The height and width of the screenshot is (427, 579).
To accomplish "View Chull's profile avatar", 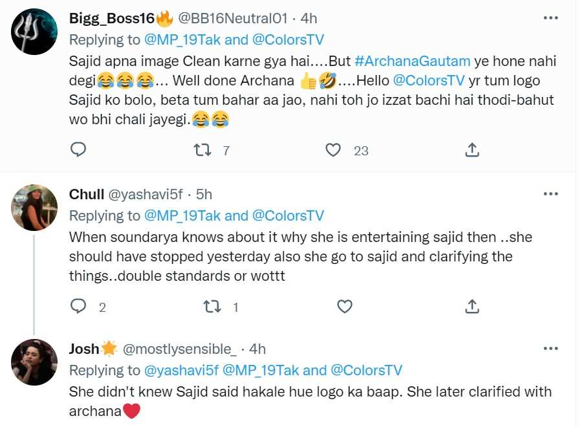I will point(35,208).
